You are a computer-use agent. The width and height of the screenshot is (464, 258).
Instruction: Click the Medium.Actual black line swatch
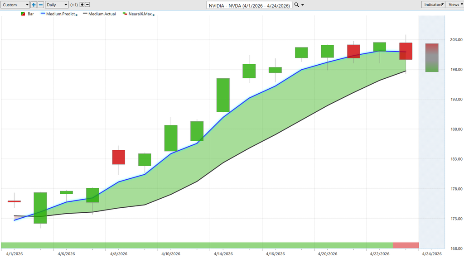(85, 13)
